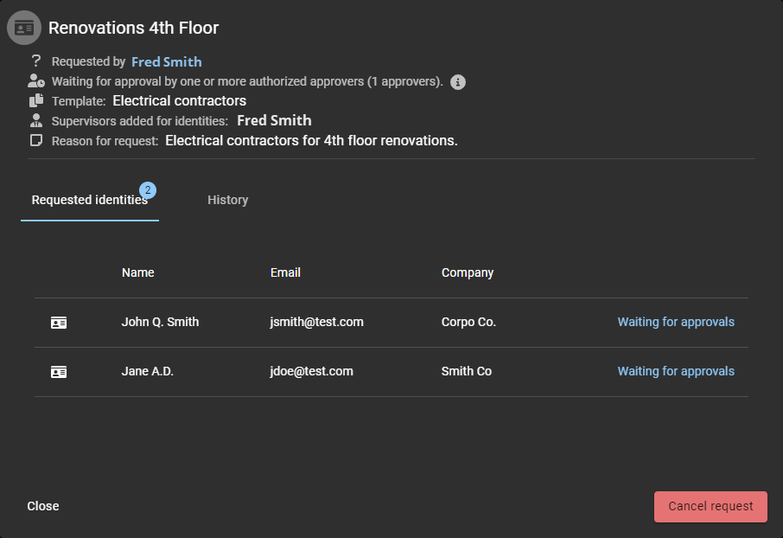Open the Requested identities tab
The image size is (783, 538).
tap(89, 201)
